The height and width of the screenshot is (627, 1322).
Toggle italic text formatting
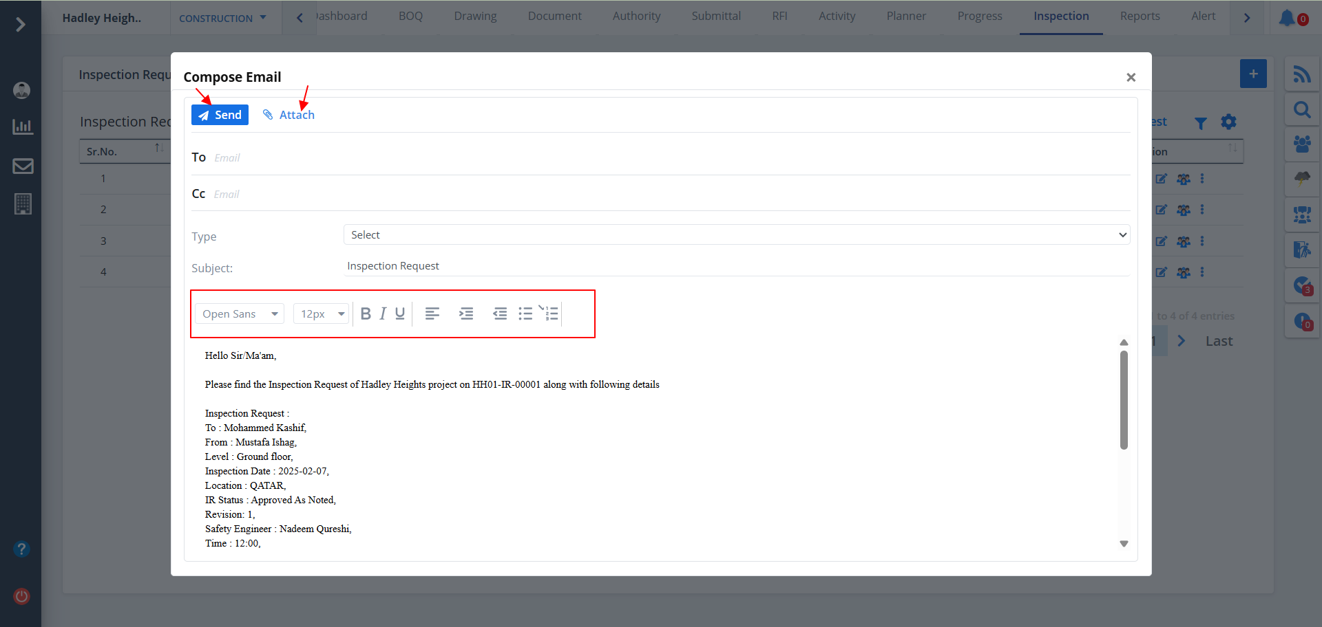pyautogui.click(x=383, y=314)
